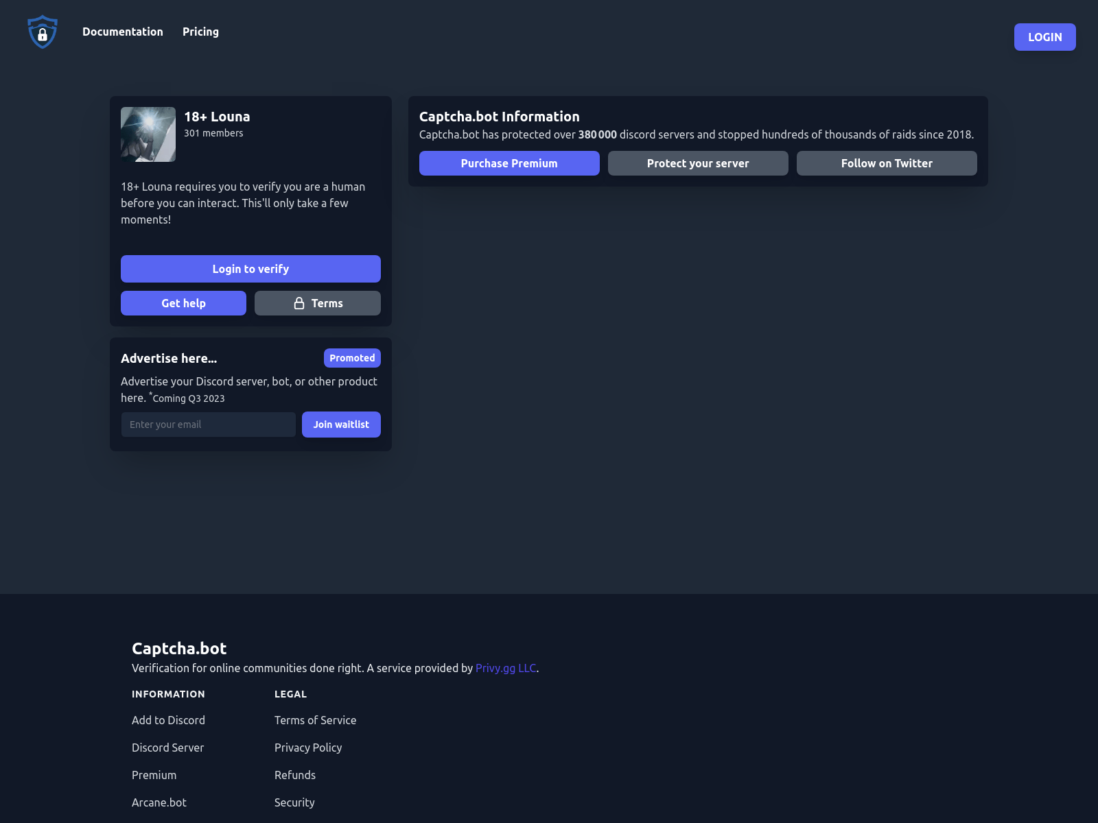Click the Get help button
Screen dimensions: 1098x823
pos(183,303)
